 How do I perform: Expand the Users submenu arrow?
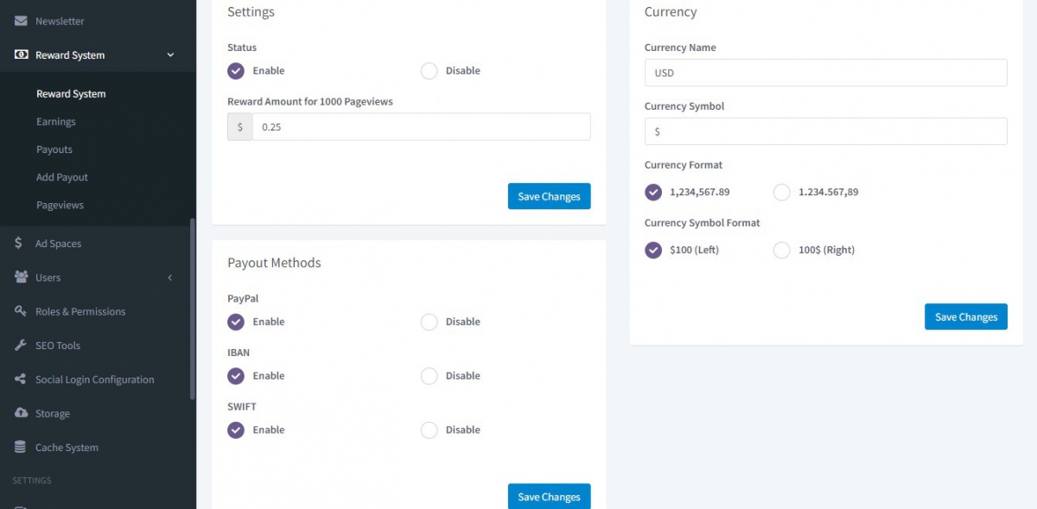point(170,277)
